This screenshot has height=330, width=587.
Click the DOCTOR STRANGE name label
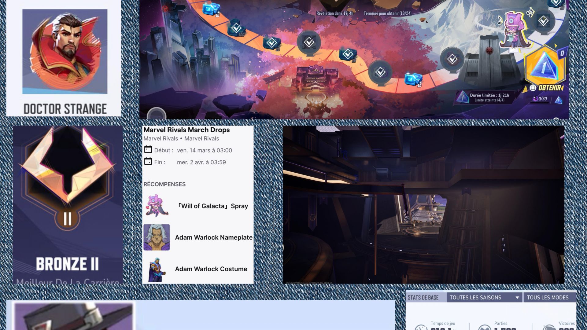[x=65, y=109]
